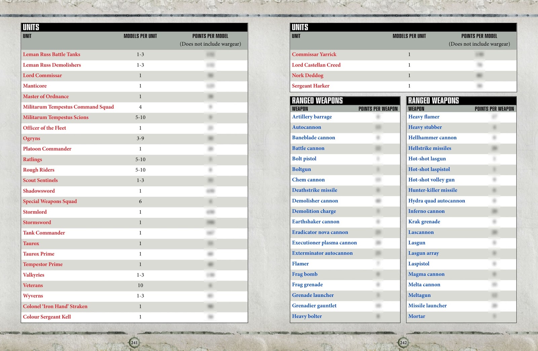Select the Hellstrike missiles entry
538x351 pixels.
tap(432, 148)
